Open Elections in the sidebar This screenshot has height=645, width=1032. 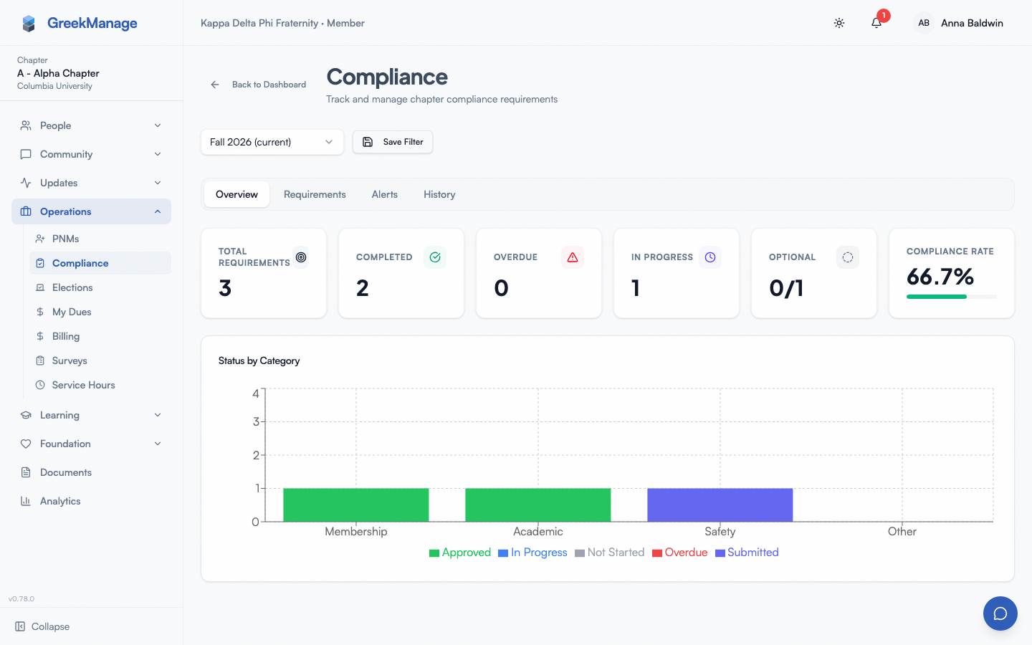tap(100, 287)
